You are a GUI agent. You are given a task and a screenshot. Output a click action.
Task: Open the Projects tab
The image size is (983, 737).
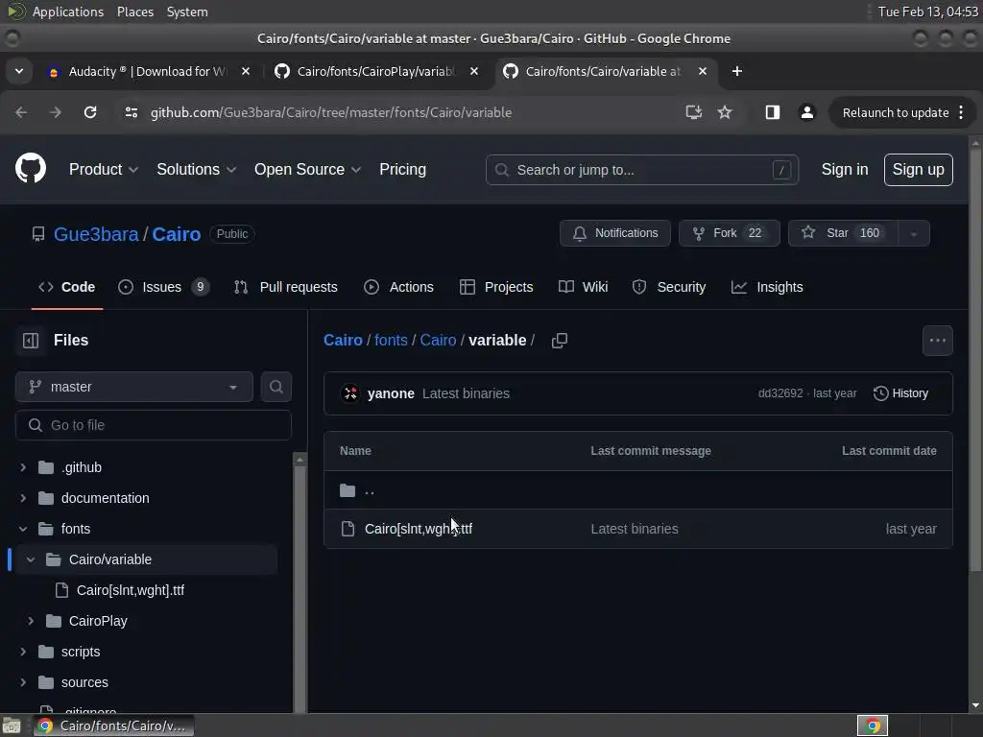point(496,287)
